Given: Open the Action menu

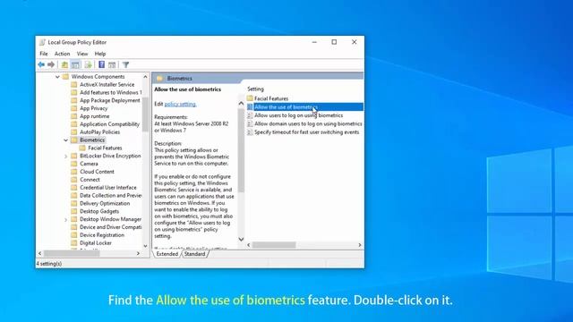Looking at the screenshot, I should [62, 54].
